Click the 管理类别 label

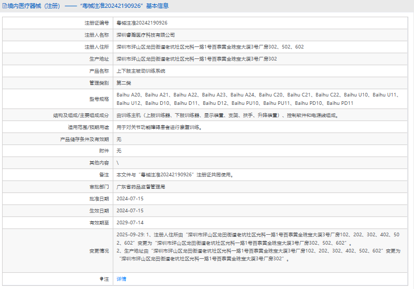(x=99, y=83)
